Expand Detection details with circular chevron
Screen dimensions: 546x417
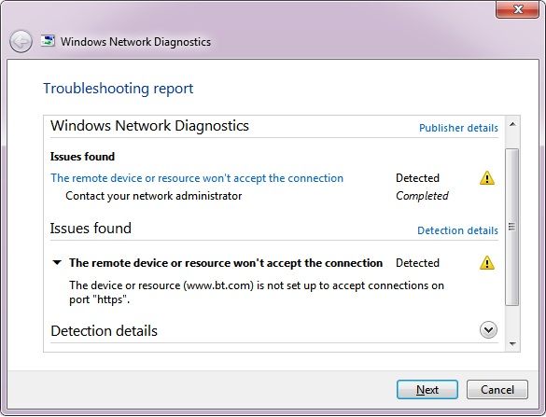pos(488,330)
